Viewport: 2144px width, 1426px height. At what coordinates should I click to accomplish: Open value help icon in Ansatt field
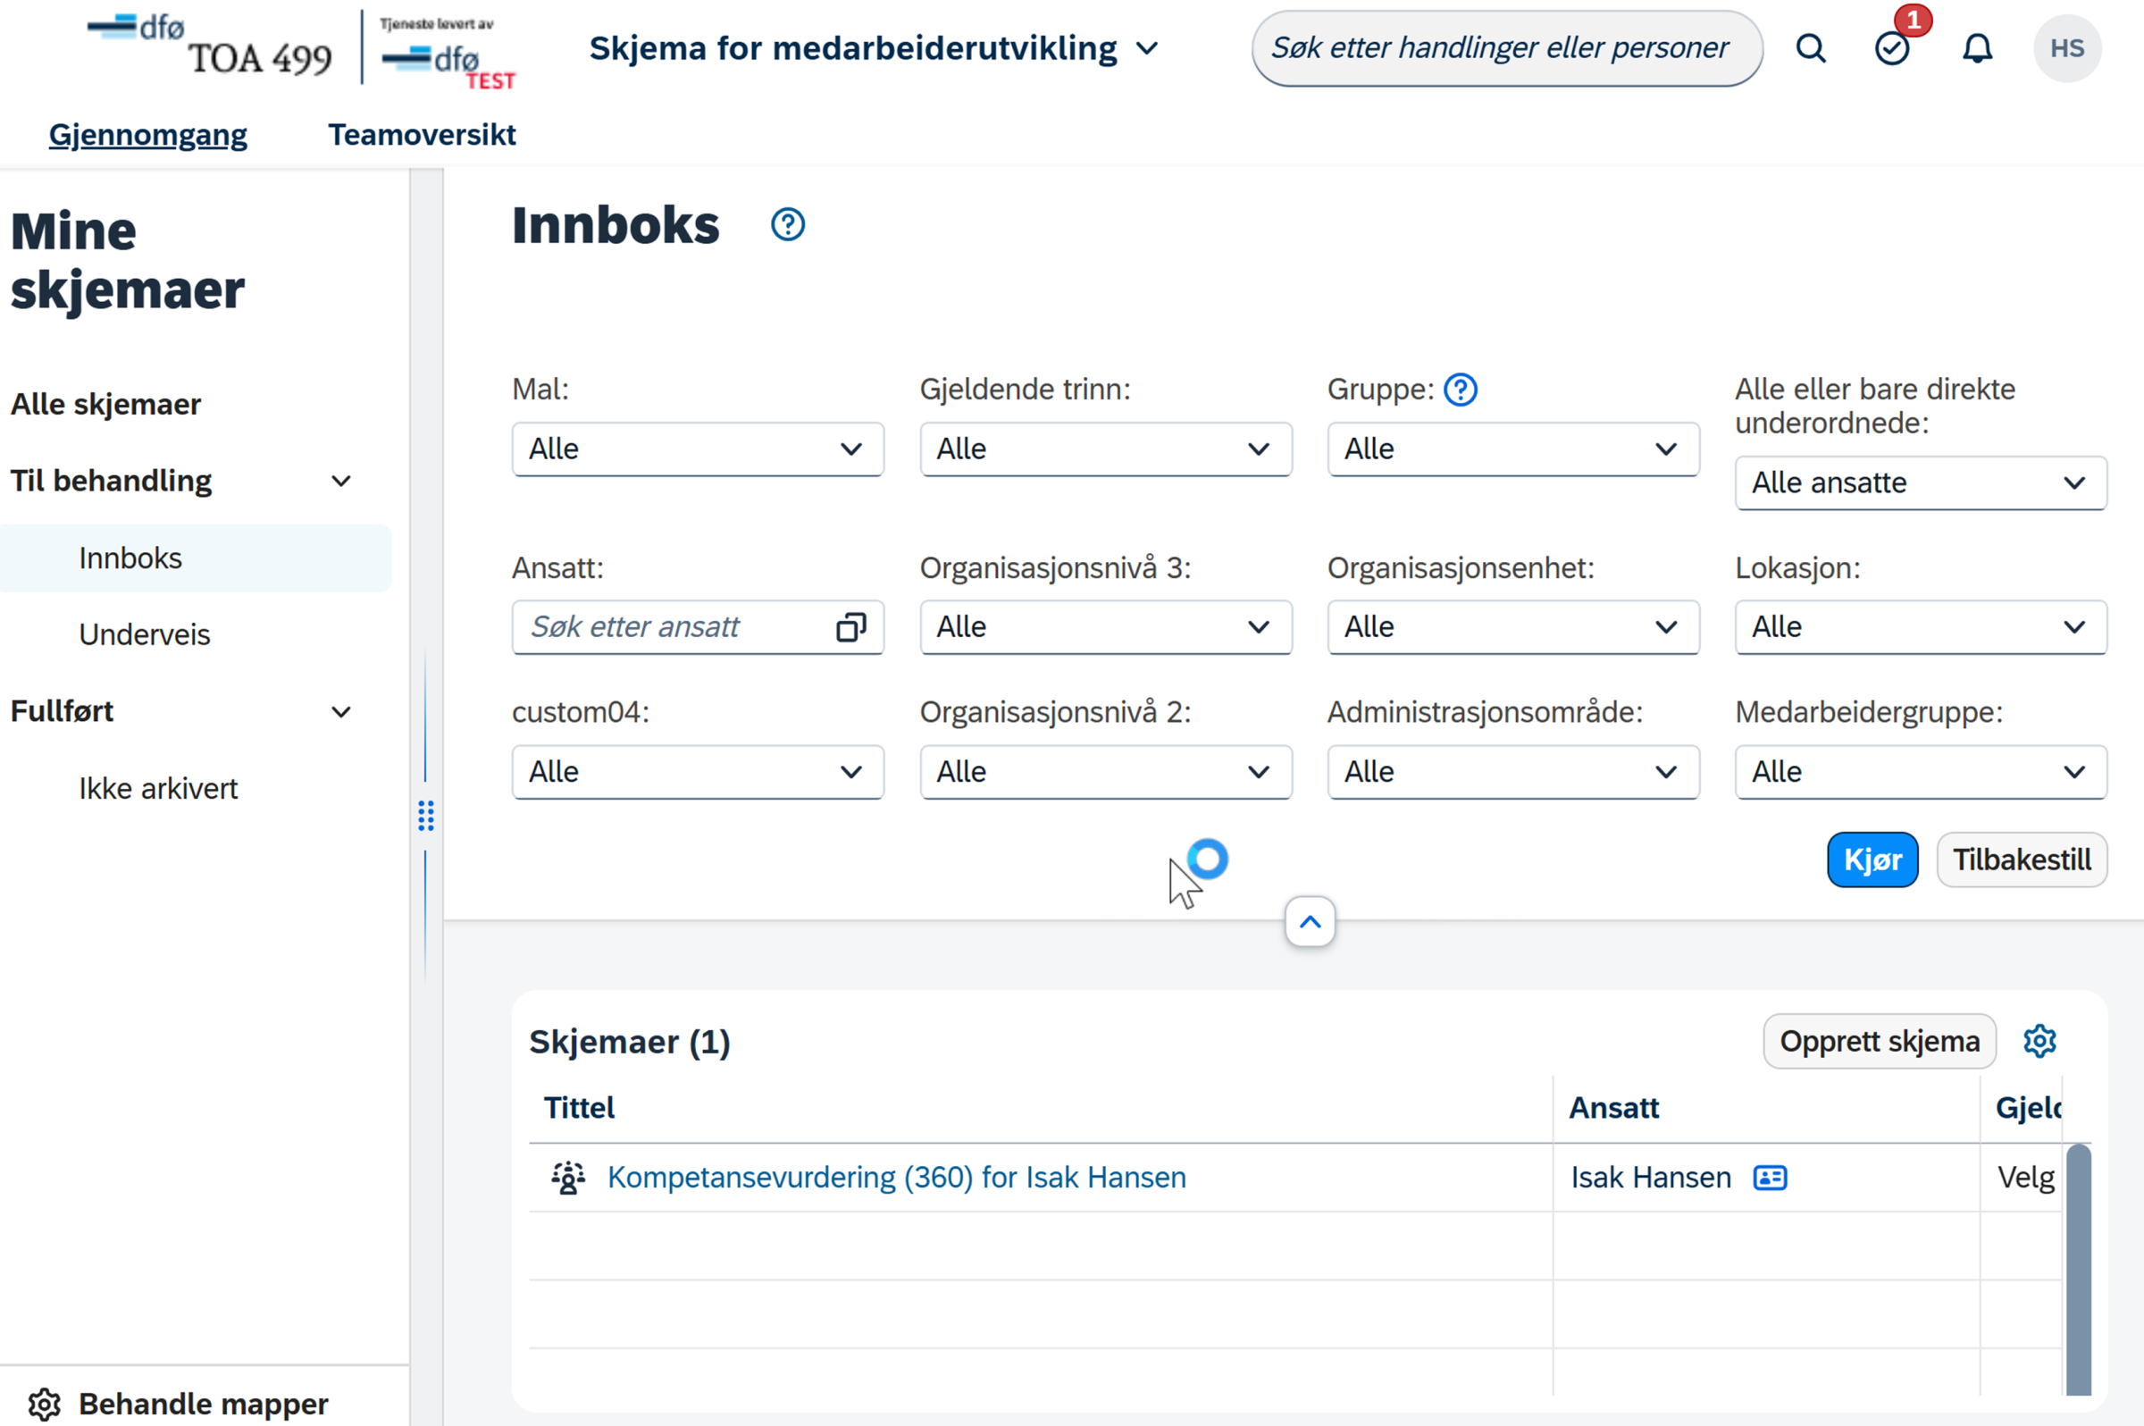point(851,626)
